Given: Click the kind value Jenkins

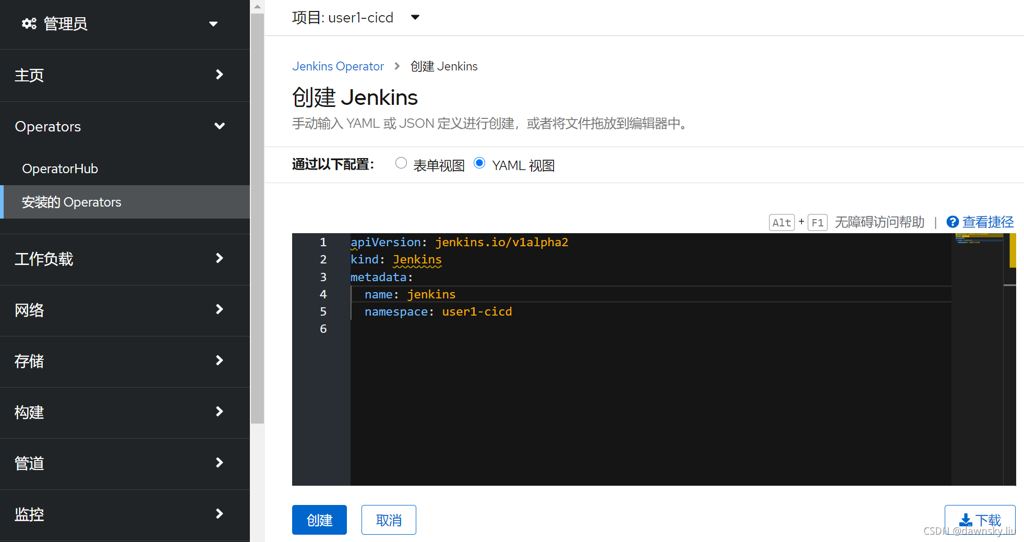Looking at the screenshot, I should click(417, 259).
